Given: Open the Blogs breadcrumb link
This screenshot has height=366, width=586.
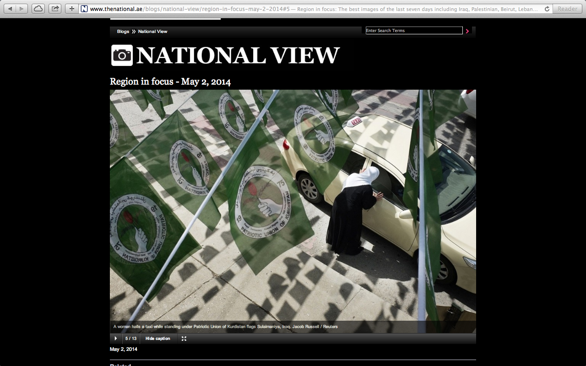Looking at the screenshot, I should [x=123, y=32].
